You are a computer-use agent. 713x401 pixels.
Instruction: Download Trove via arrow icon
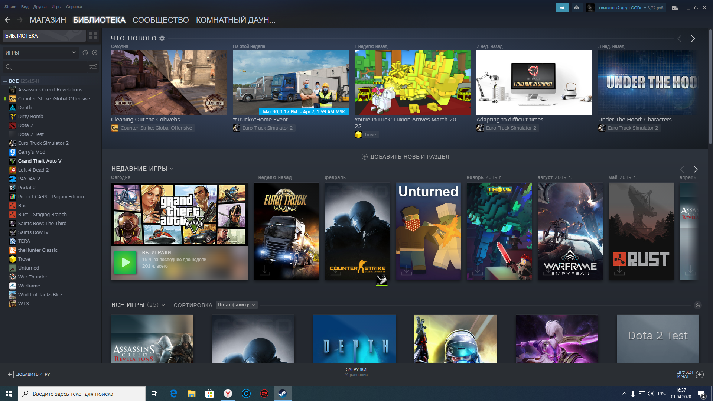coord(478,270)
